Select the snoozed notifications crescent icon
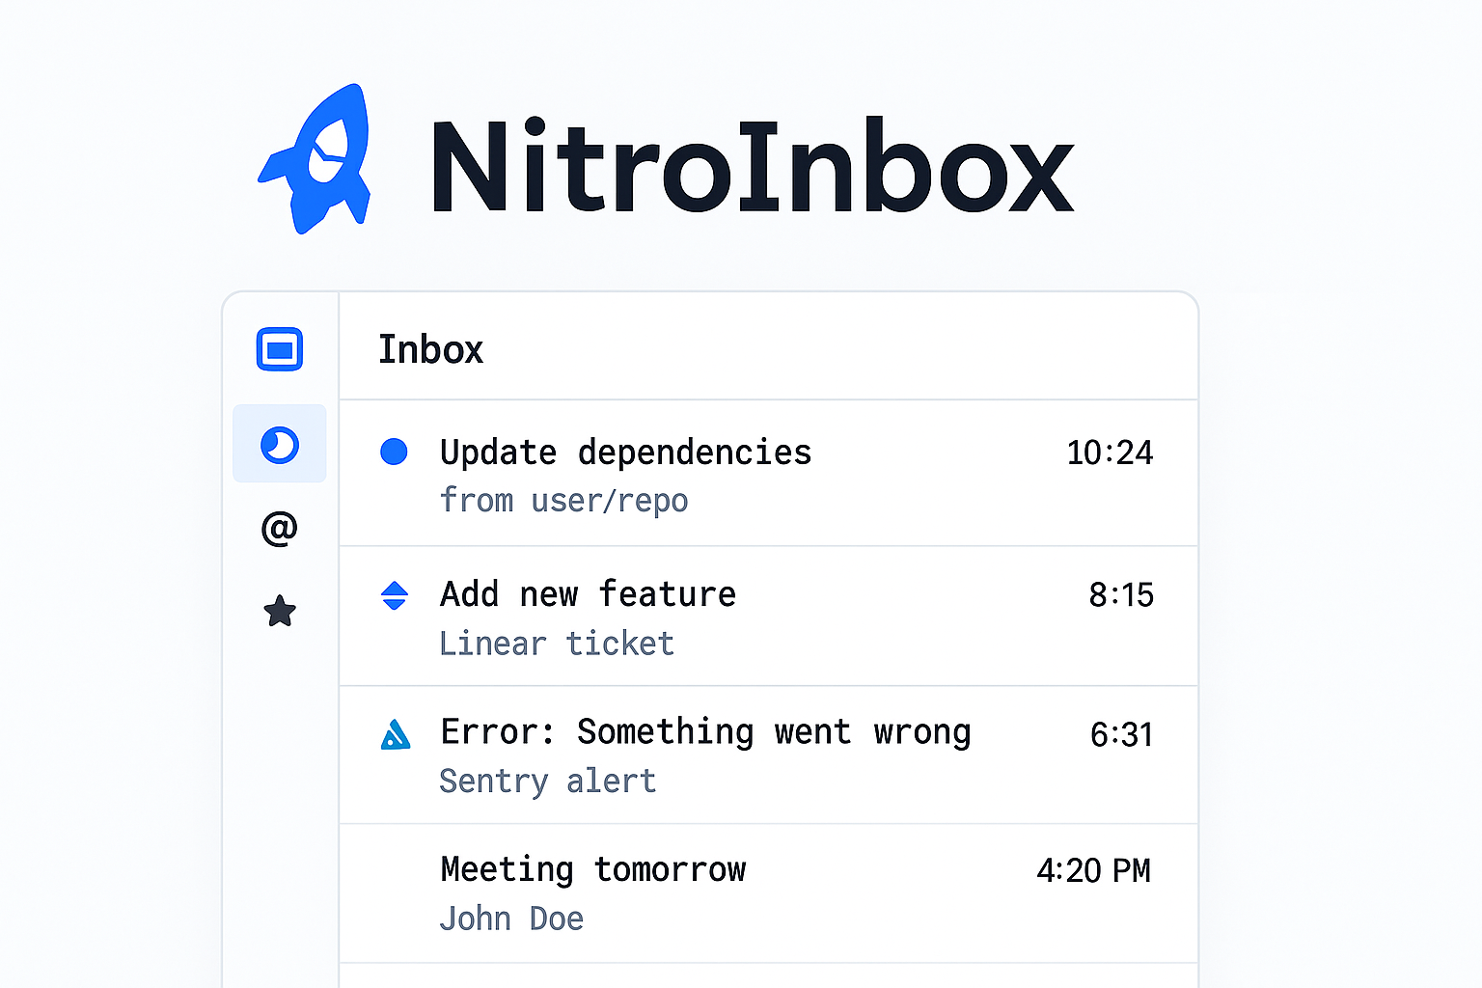Viewport: 1482px width, 988px height. click(279, 443)
